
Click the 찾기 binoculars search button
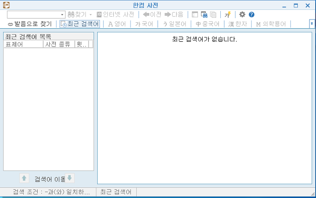(78, 14)
